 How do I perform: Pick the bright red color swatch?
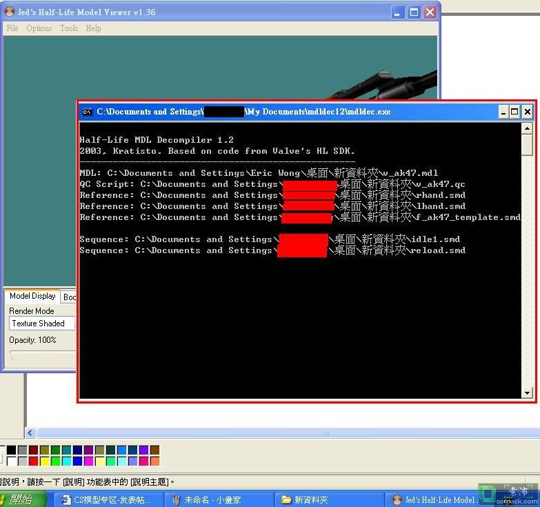click(x=33, y=461)
